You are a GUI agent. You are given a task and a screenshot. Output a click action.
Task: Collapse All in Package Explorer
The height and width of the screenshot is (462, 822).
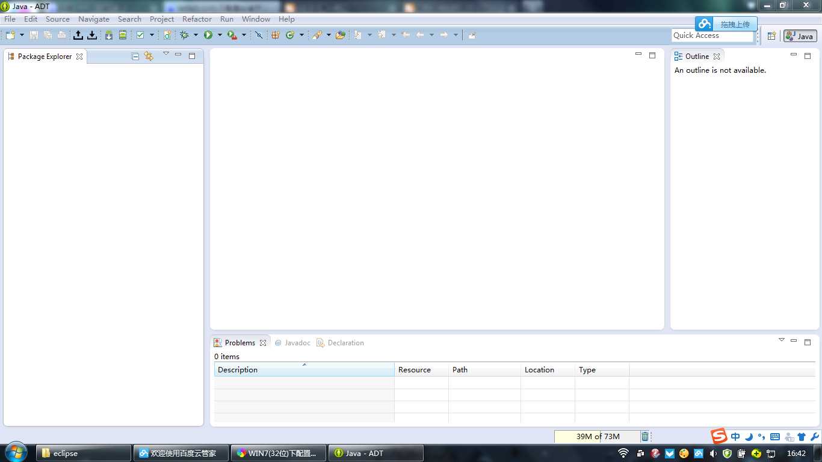coord(135,56)
